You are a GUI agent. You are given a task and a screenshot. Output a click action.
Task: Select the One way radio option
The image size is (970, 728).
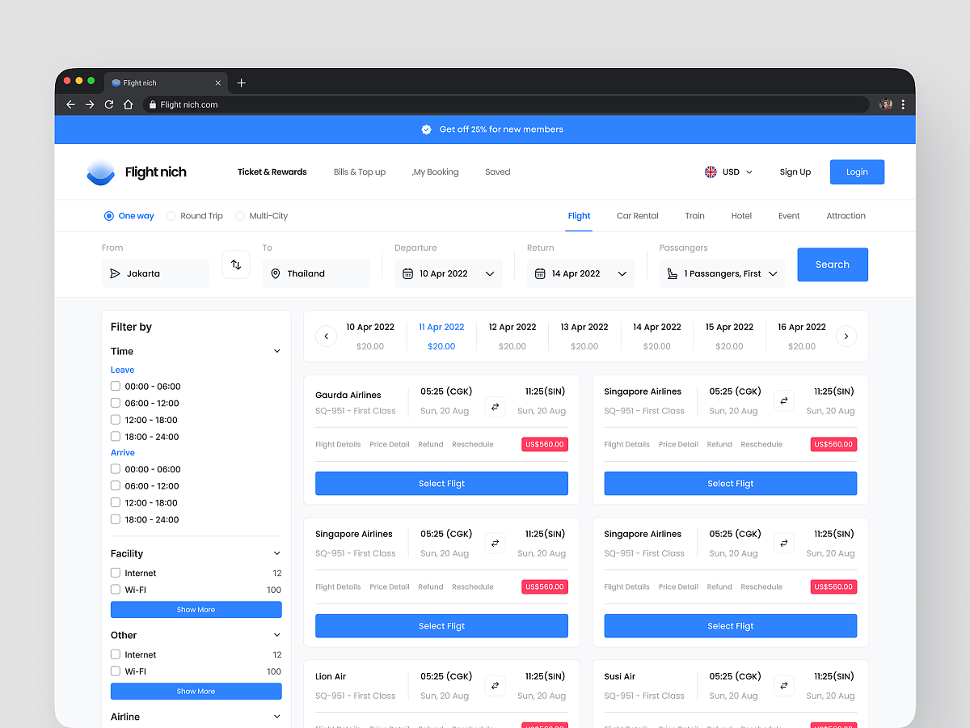click(109, 216)
